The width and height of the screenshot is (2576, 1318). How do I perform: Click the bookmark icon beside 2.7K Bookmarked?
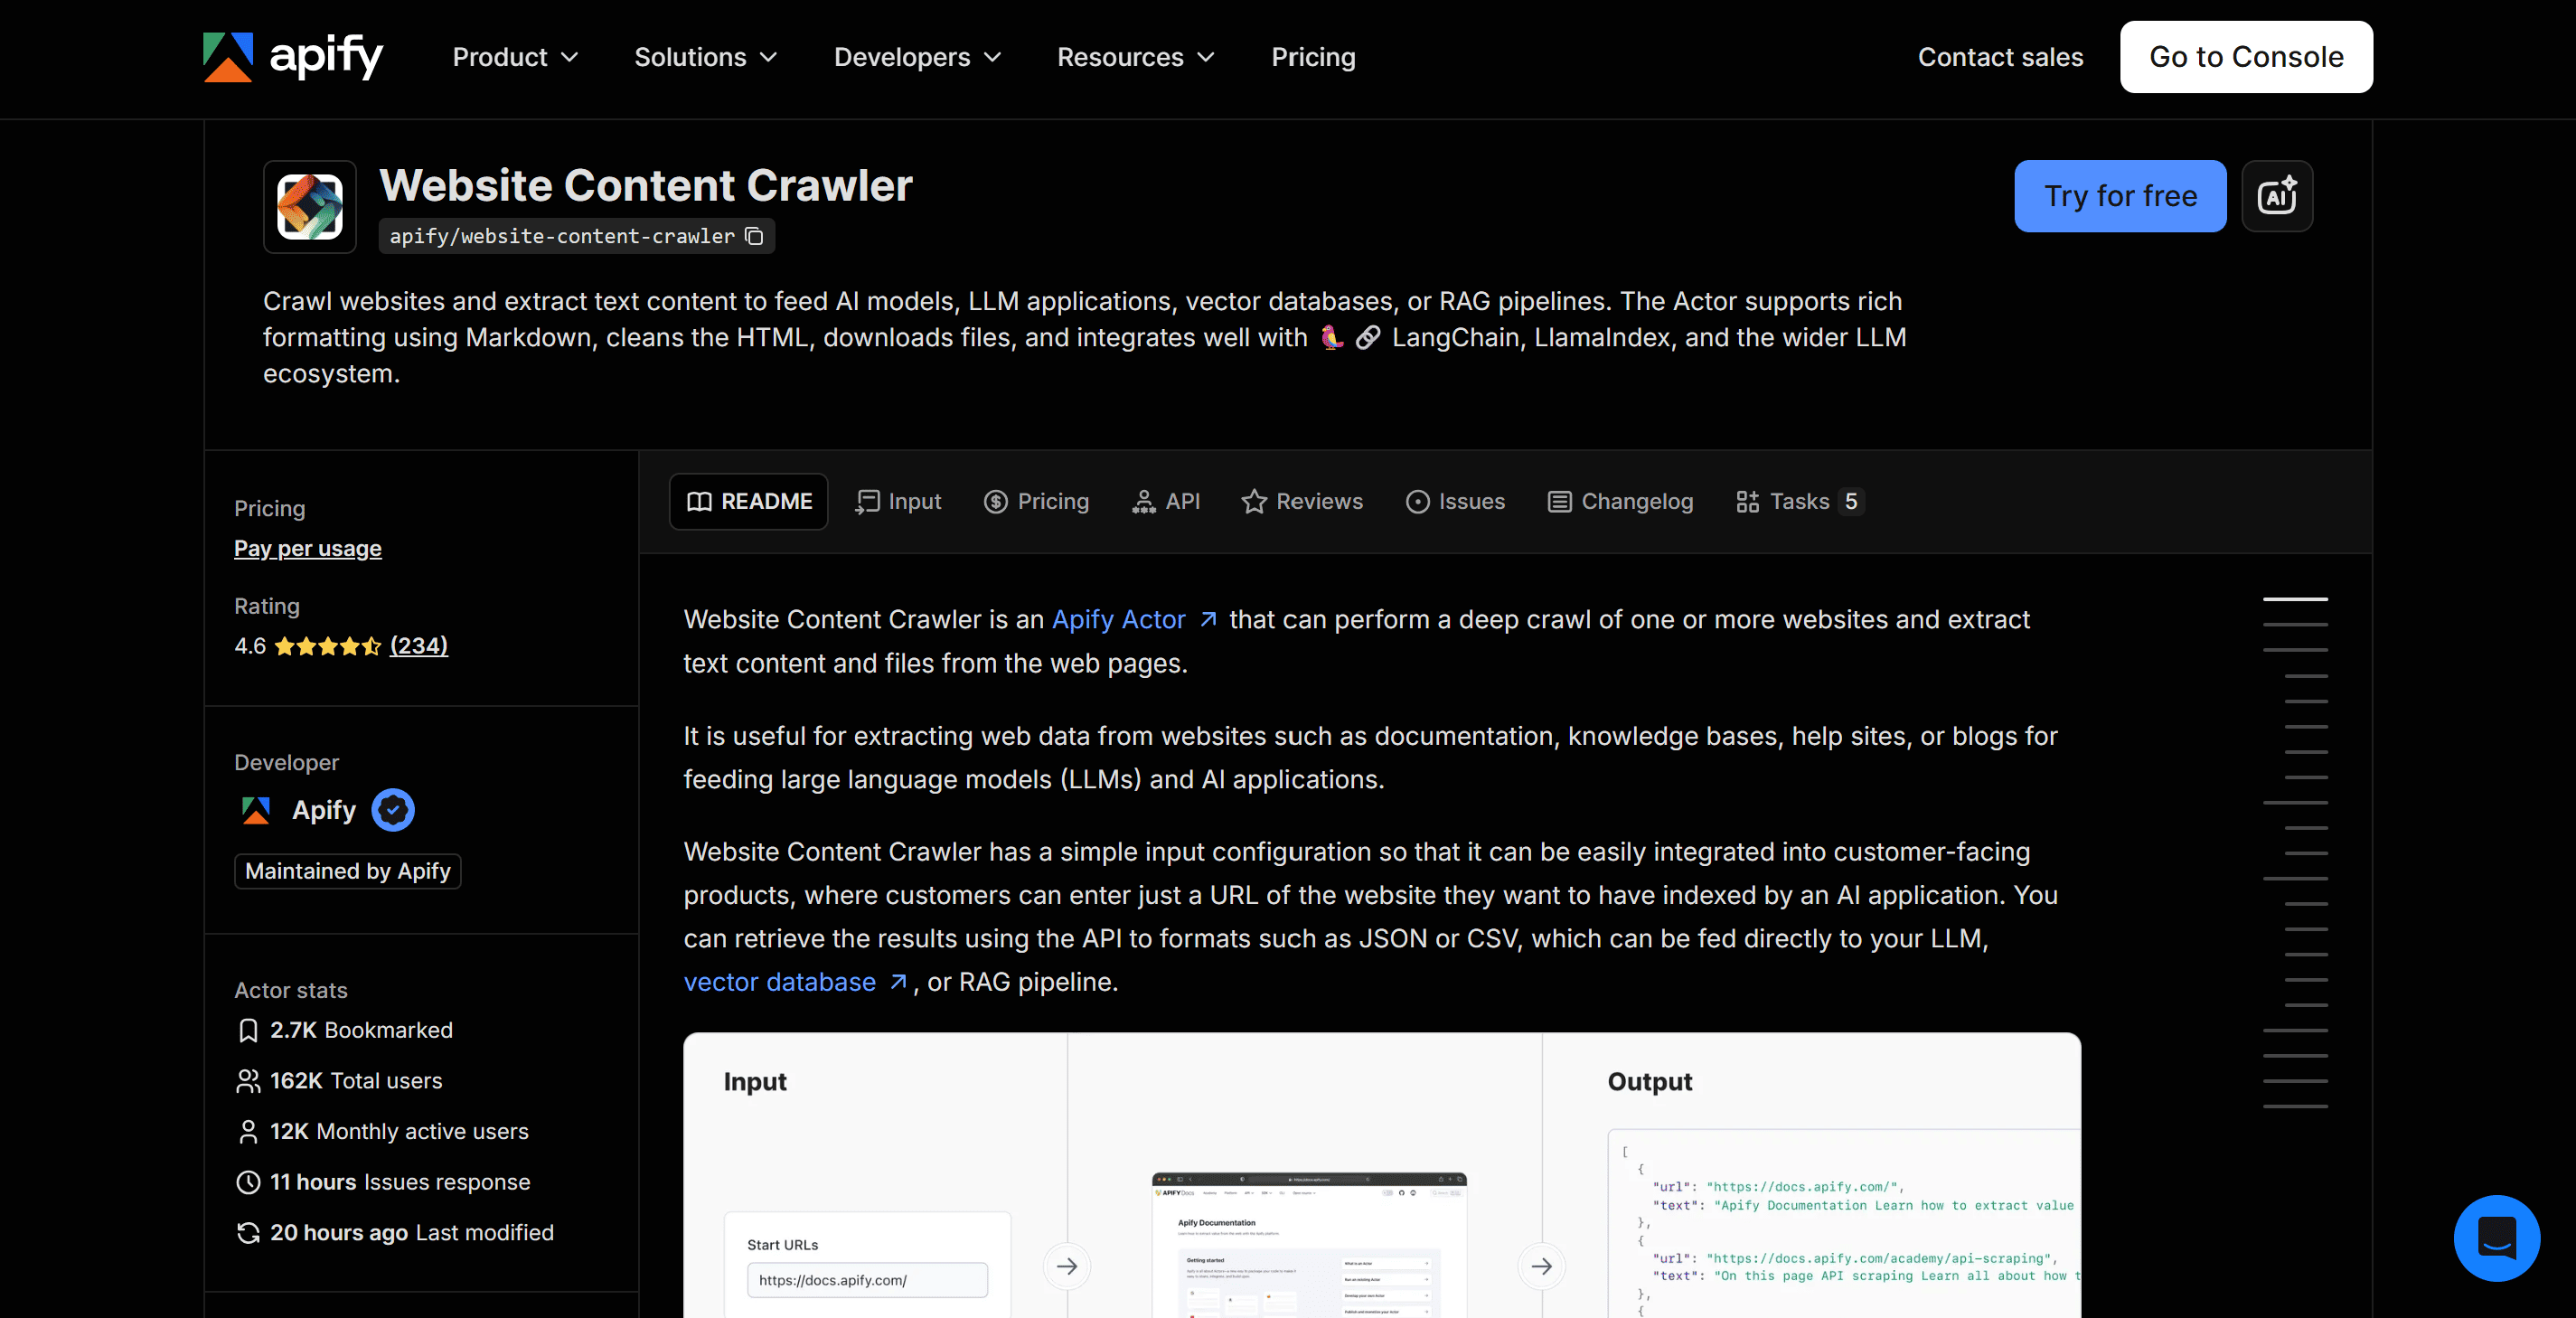tap(248, 1031)
